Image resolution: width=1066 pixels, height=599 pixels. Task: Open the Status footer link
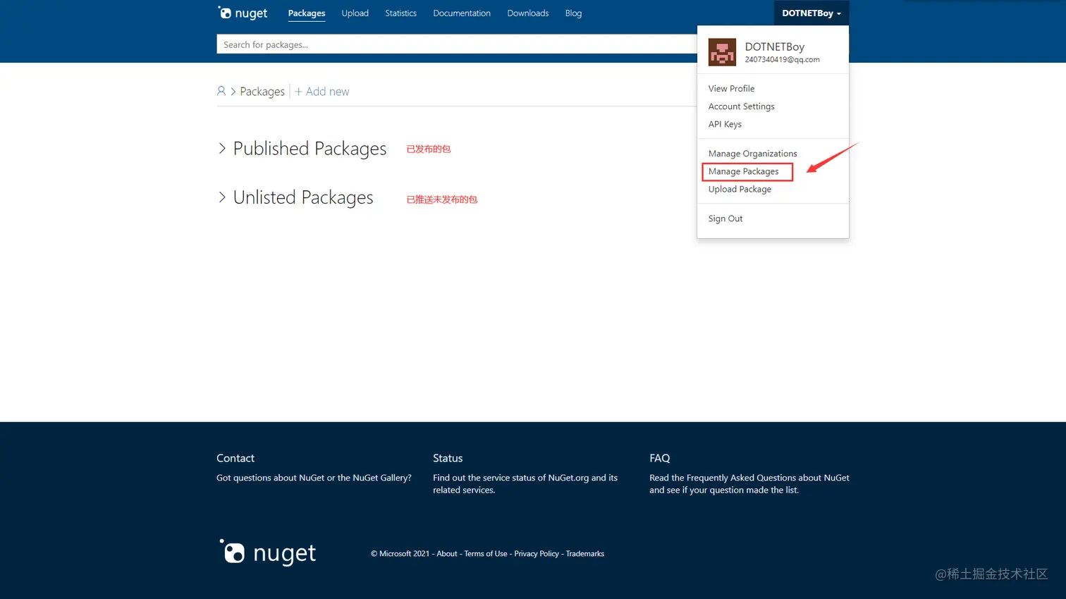click(448, 458)
